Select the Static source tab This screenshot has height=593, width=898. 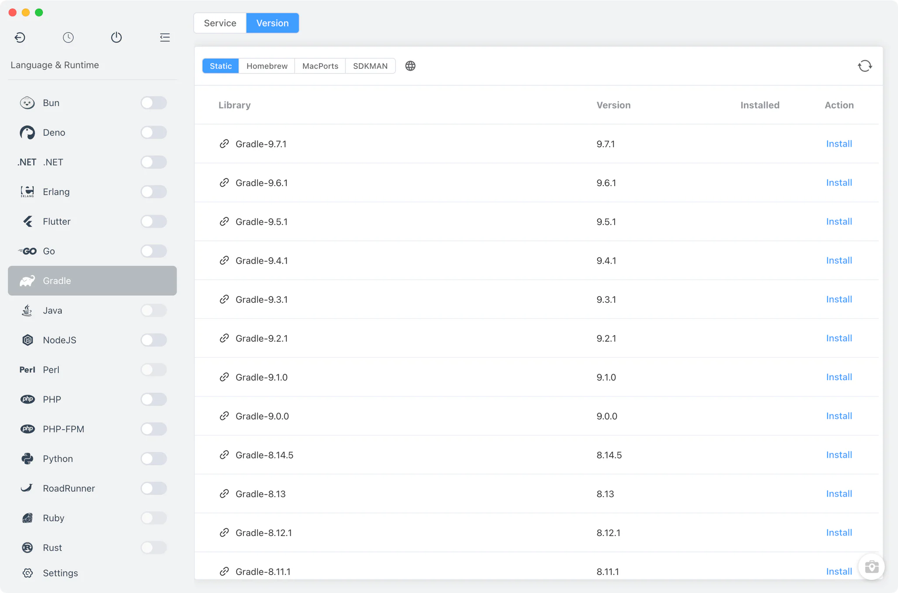tap(221, 66)
